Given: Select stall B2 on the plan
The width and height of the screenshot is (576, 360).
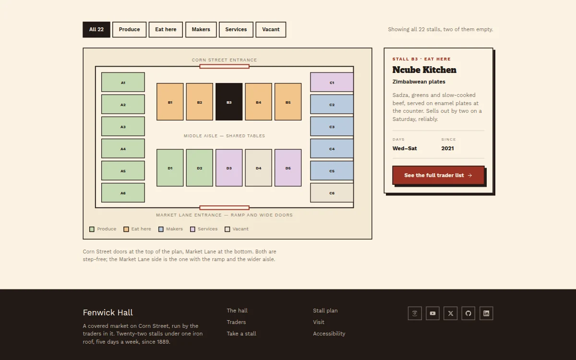Looking at the screenshot, I should click(x=200, y=102).
